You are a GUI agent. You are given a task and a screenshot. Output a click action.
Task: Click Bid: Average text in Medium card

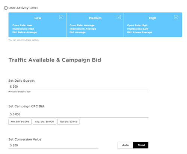tap(77, 32)
